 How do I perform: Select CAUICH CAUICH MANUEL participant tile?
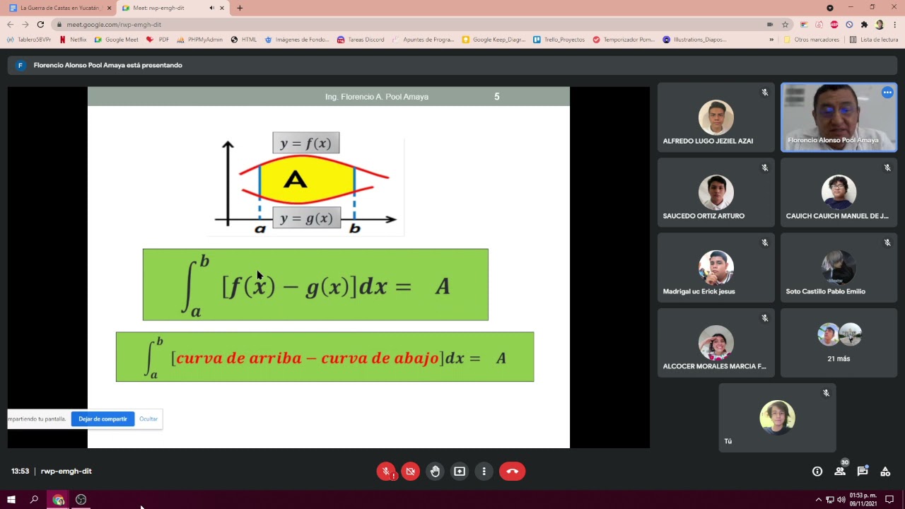pos(839,192)
